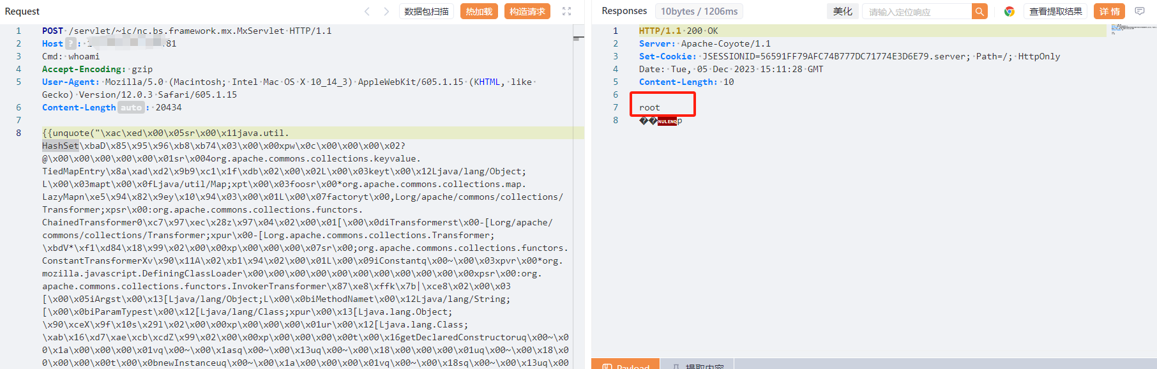The image size is (1157, 369).
Task: Click the '10bytes / 1206ms' response stat
Action: [x=699, y=11]
